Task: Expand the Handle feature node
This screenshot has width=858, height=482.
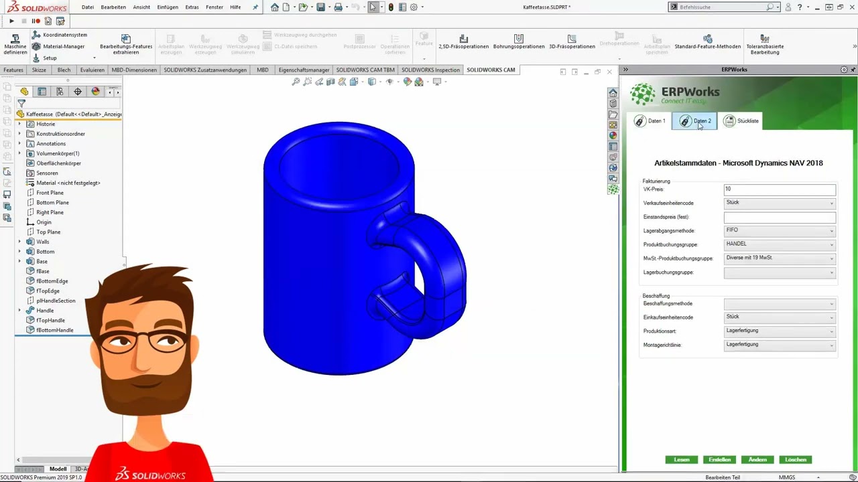Action: coord(19,311)
